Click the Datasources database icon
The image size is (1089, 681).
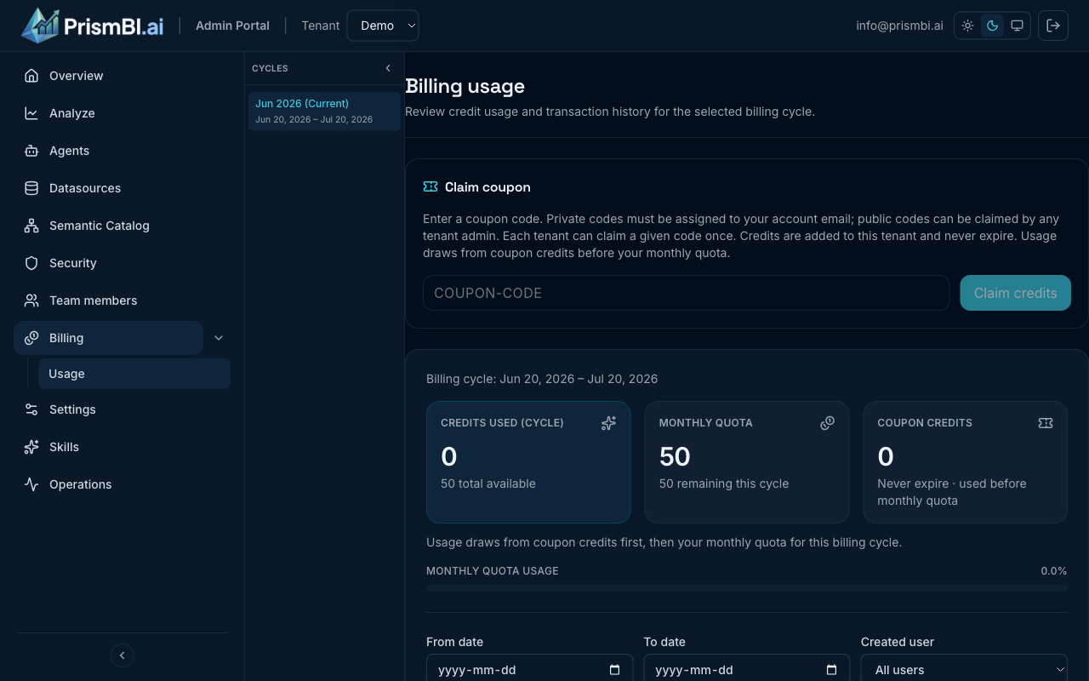pos(31,188)
